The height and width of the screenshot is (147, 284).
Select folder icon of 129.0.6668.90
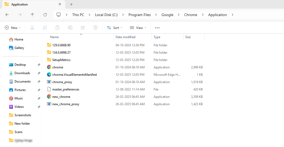[x=49, y=45]
